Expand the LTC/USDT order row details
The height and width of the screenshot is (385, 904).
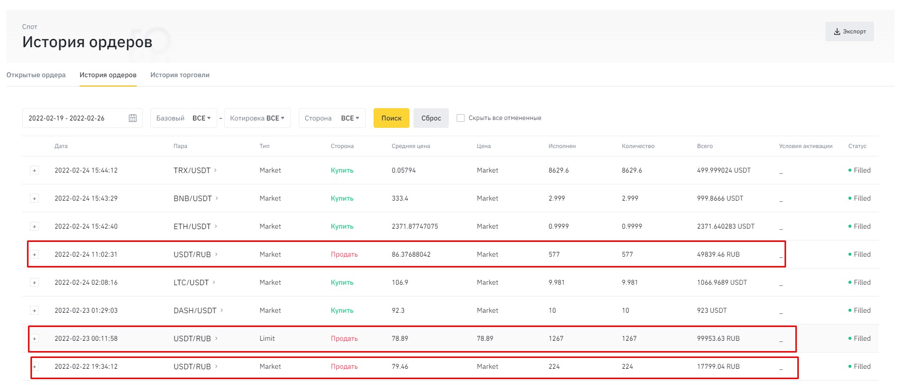34,283
